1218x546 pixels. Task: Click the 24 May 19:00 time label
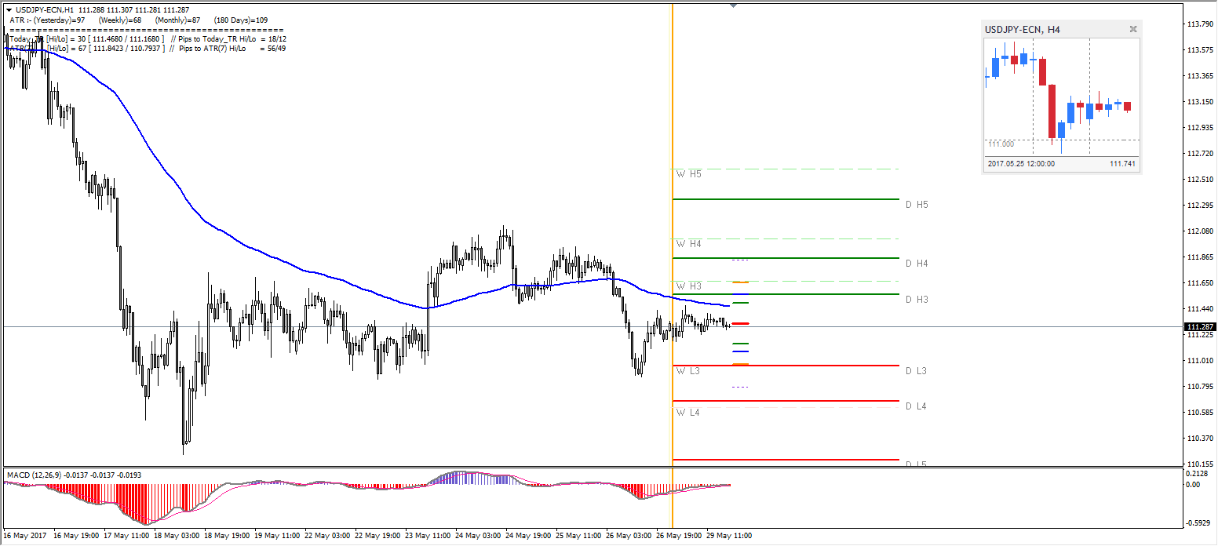[529, 537]
